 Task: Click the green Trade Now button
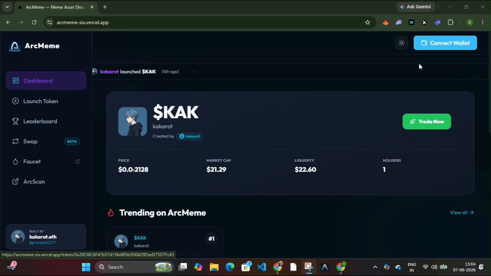(x=427, y=121)
